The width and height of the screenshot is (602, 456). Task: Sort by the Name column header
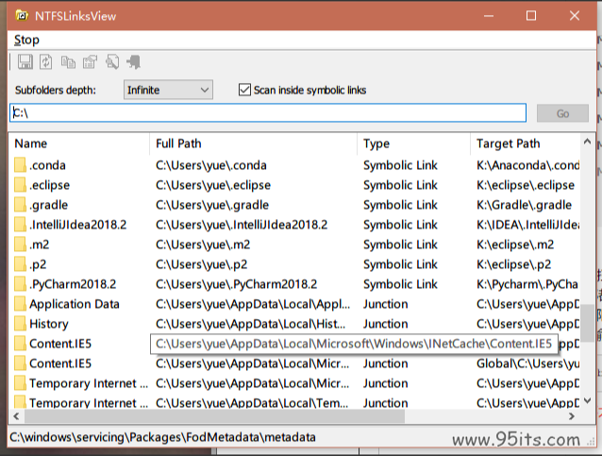click(x=78, y=144)
